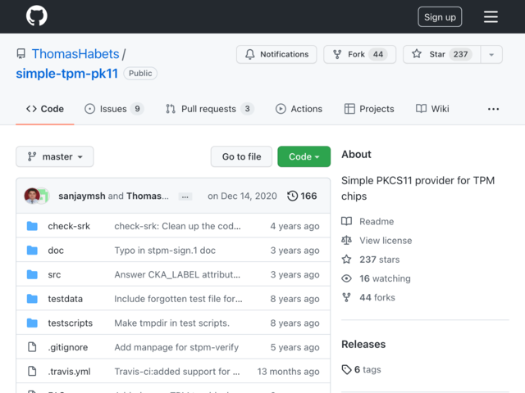The height and width of the screenshot is (393, 525).
Task: Switch to the Code tab
Action: (45, 109)
